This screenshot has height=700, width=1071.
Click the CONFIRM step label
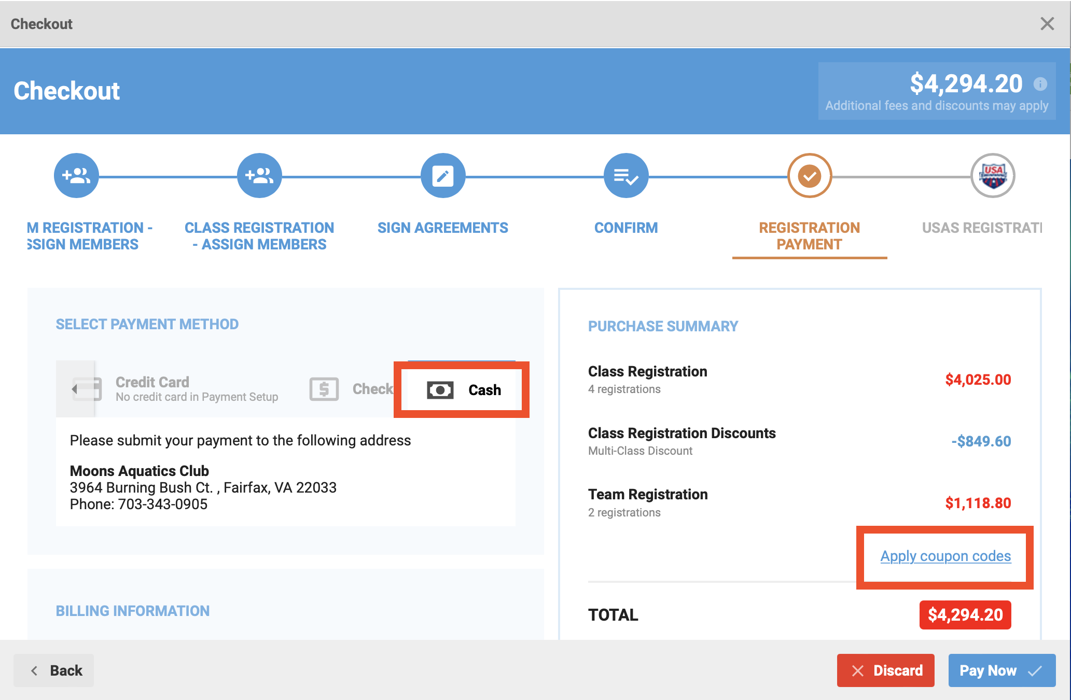(626, 228)
